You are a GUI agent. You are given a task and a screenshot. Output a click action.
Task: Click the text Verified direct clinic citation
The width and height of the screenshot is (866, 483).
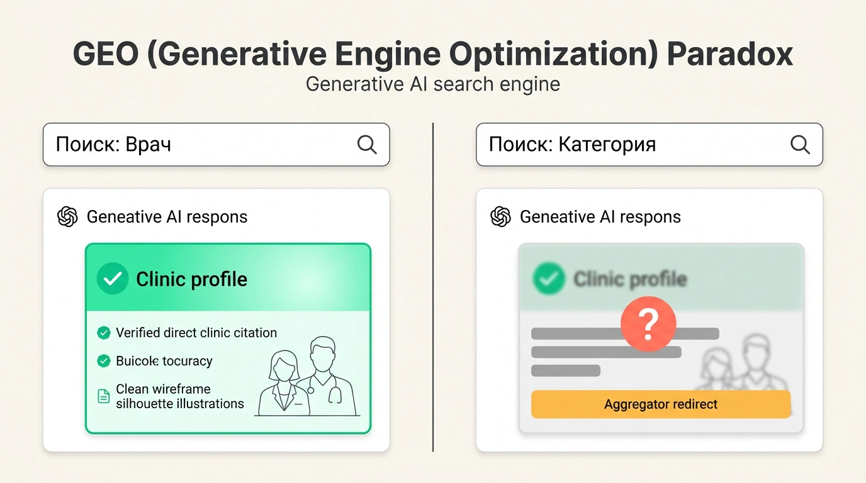point(196,333)
